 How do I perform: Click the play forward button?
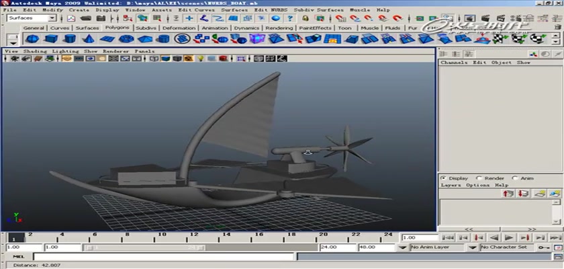pyautogui.click(x=509, y=237)
